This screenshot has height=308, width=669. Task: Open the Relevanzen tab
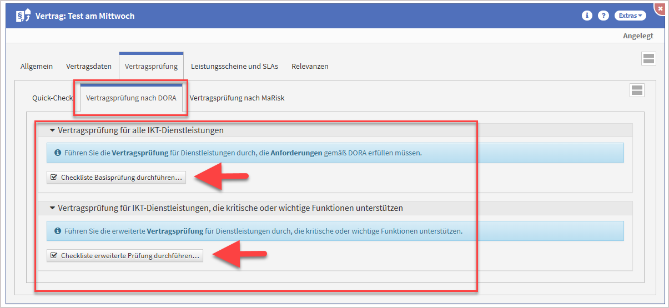coord(310,66)
